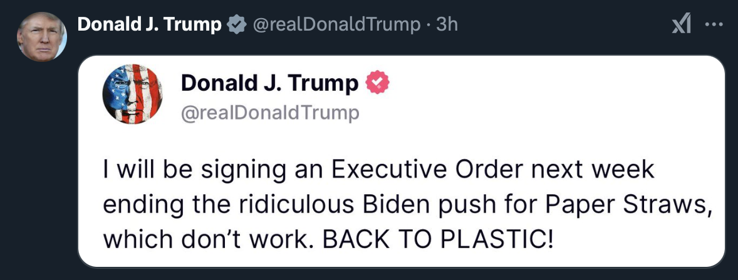Open the round profile photo of the poster
738x280 pixels.
coord(41,36)
